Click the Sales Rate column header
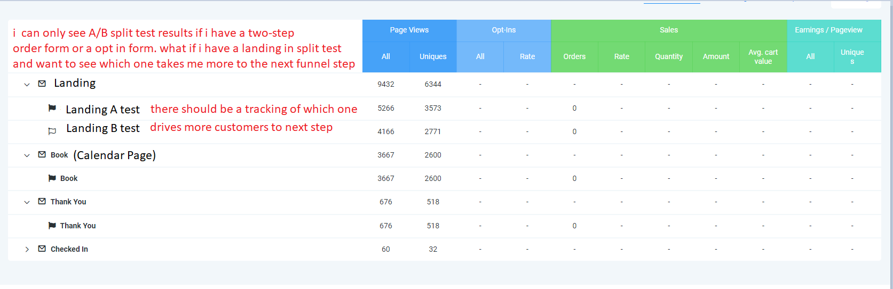This screenshot has height=289, width=893. pyautogui.click(x=622, y=57)
